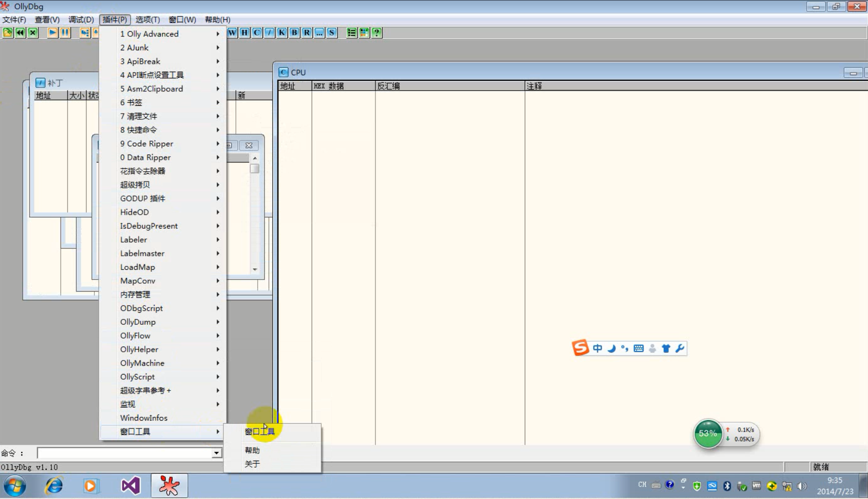Open the 查看(V) menu
This screenshot has height=499, width=868.
[x=47, y=20]
